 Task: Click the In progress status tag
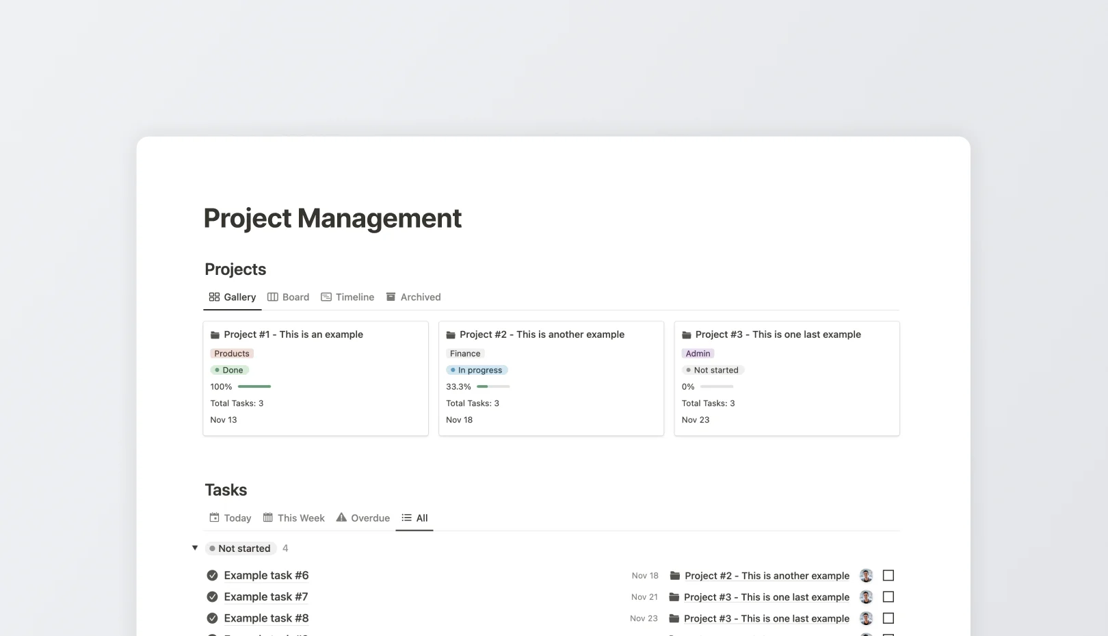pyautogui.click(x=477, y=370)
